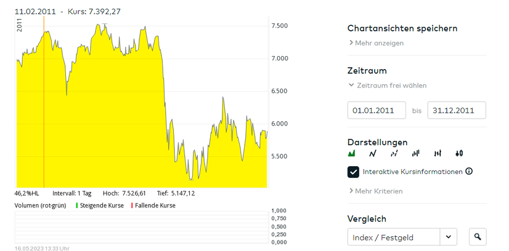
Task: Switch to OHLC chart display
Action: tap(438, 153)
